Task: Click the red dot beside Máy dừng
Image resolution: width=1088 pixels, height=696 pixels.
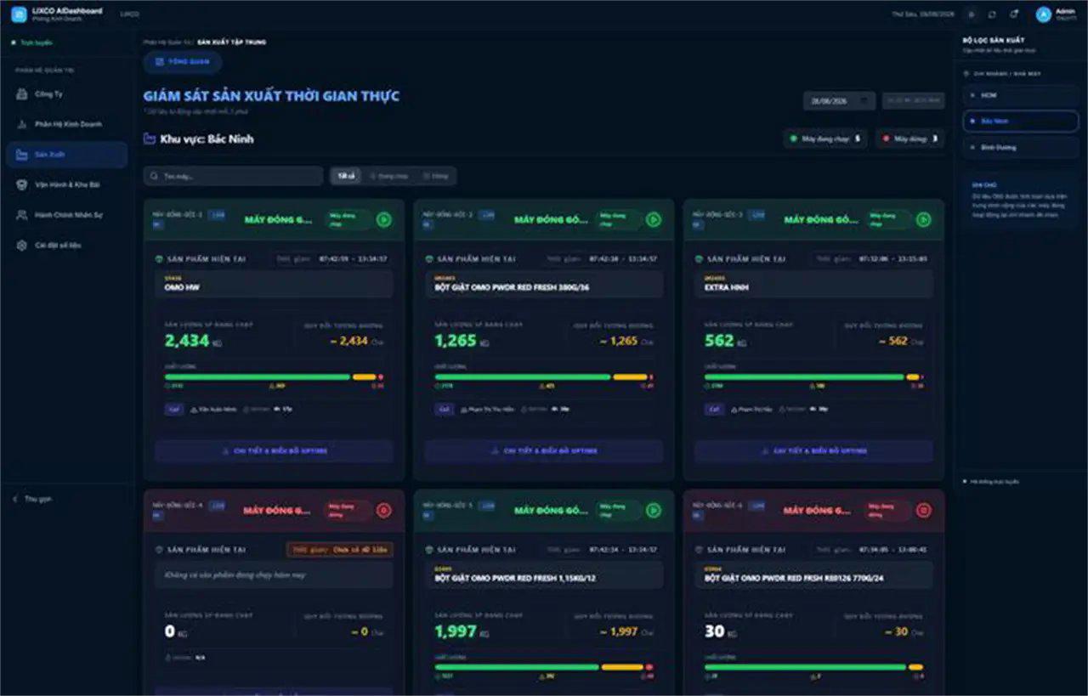Action: pyautogui.click(x=886, y=139)
